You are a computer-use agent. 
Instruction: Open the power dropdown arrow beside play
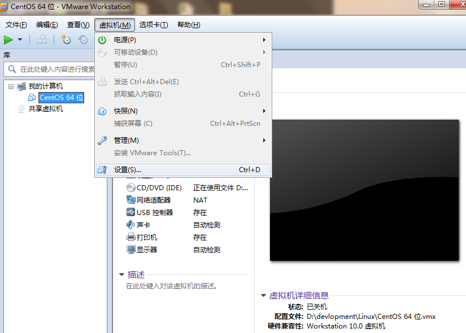20,40
